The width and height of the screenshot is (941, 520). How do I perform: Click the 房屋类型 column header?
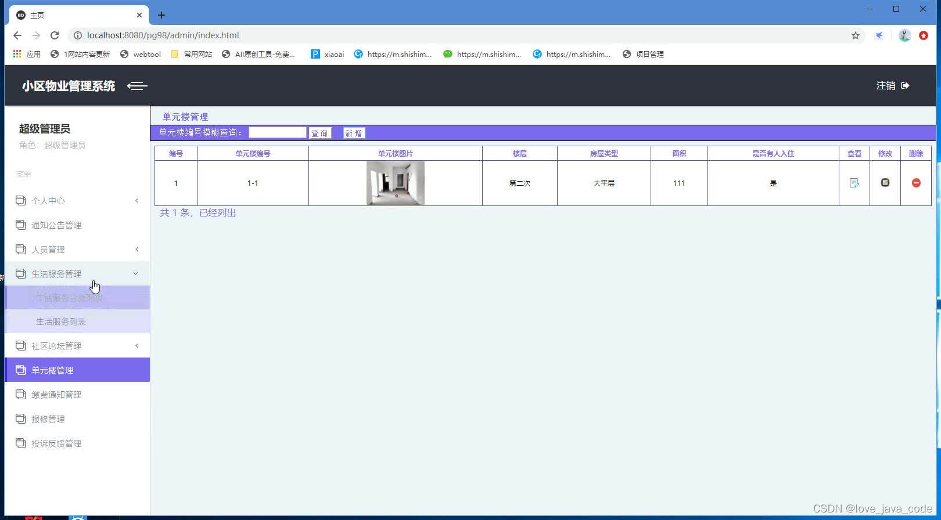coord(604,154)
